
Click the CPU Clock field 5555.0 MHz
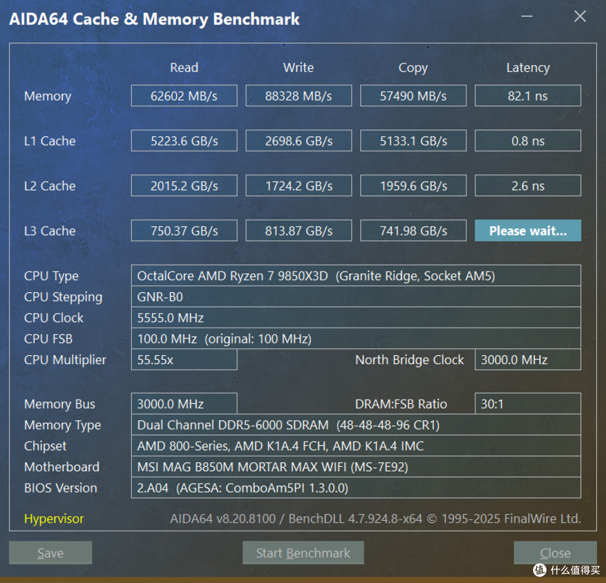point(356,318)
